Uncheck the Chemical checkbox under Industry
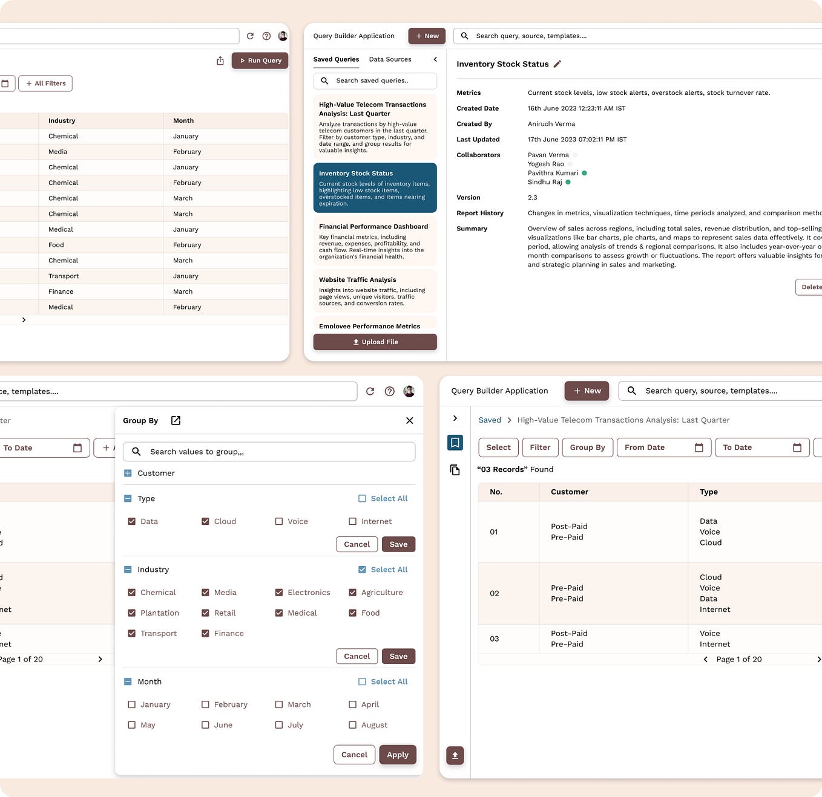 click(131, 592)
